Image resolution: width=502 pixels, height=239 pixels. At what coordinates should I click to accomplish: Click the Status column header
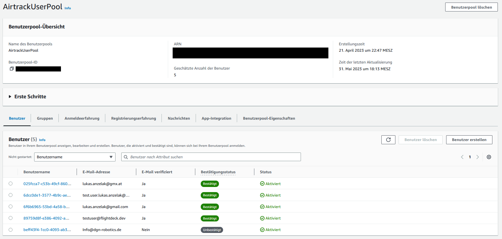click(266, 172)
